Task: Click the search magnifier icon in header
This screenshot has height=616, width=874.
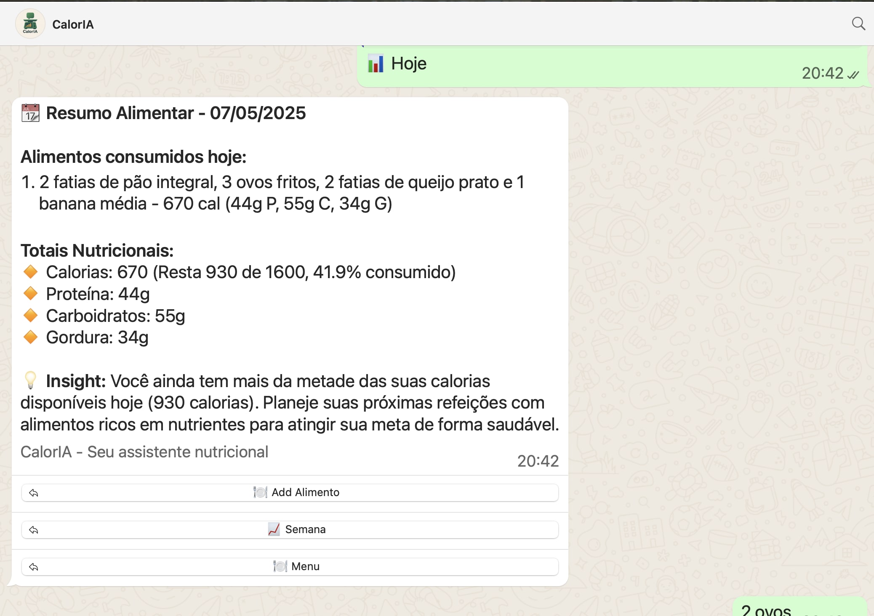Action: (858, 24)
